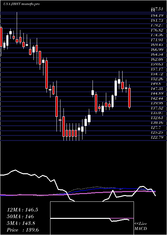167x235 pixels.
Task: Click the candle with the tallest upper wick
Action: click(17, 28)
